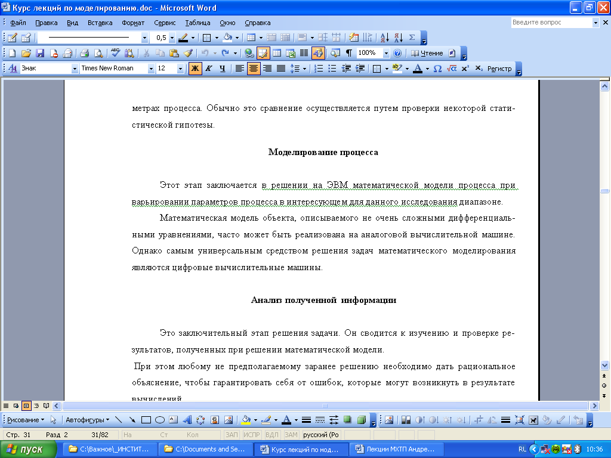Insert an Excel worksheet via toolbar icon
Image resolution: width=611 pixels, height=458 pixels.
click(291, 53)
